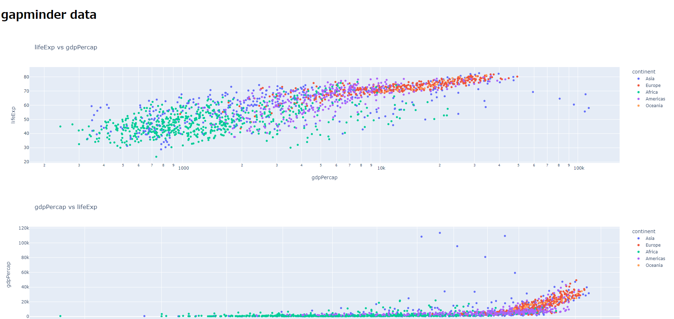Toggle Asia trace in top chart legend
The height and width of the screenshot is (319, 674).
tap(650, 79)
